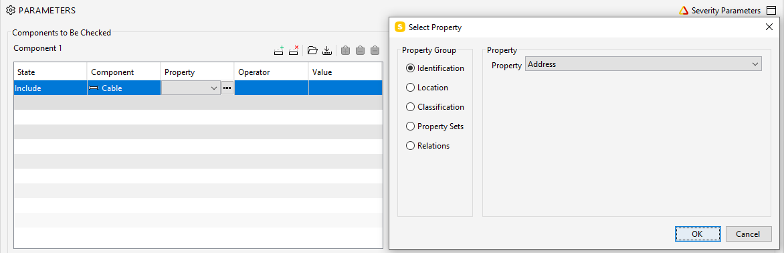
Task: Click the set-selection-basket equals icon
Action: tap(375, 50)
